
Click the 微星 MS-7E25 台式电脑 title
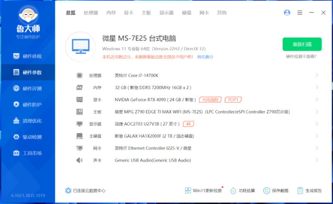(139, 38)
